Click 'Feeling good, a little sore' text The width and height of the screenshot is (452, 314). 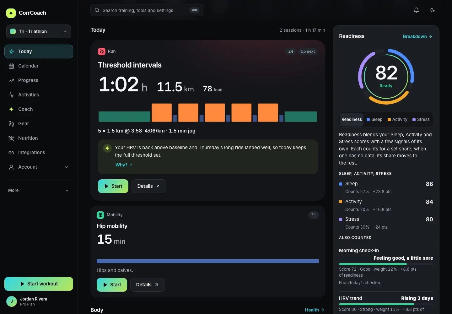point(403,258)
